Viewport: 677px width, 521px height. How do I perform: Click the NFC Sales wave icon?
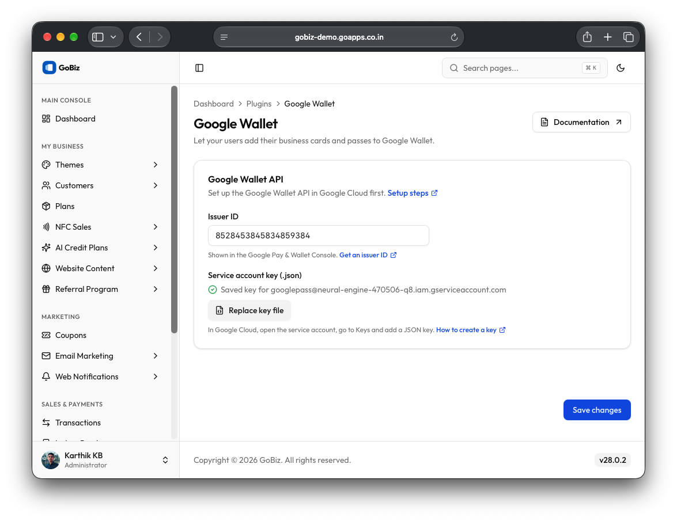click(46, 227)
